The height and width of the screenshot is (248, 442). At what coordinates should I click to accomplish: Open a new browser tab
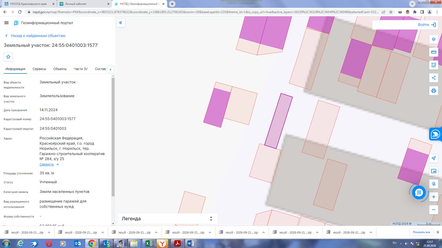coord(172,4)
